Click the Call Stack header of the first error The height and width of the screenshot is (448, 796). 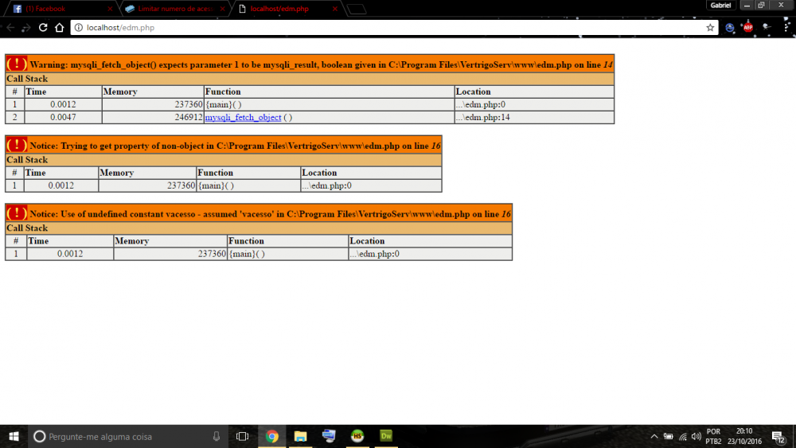tap(310, 79)
